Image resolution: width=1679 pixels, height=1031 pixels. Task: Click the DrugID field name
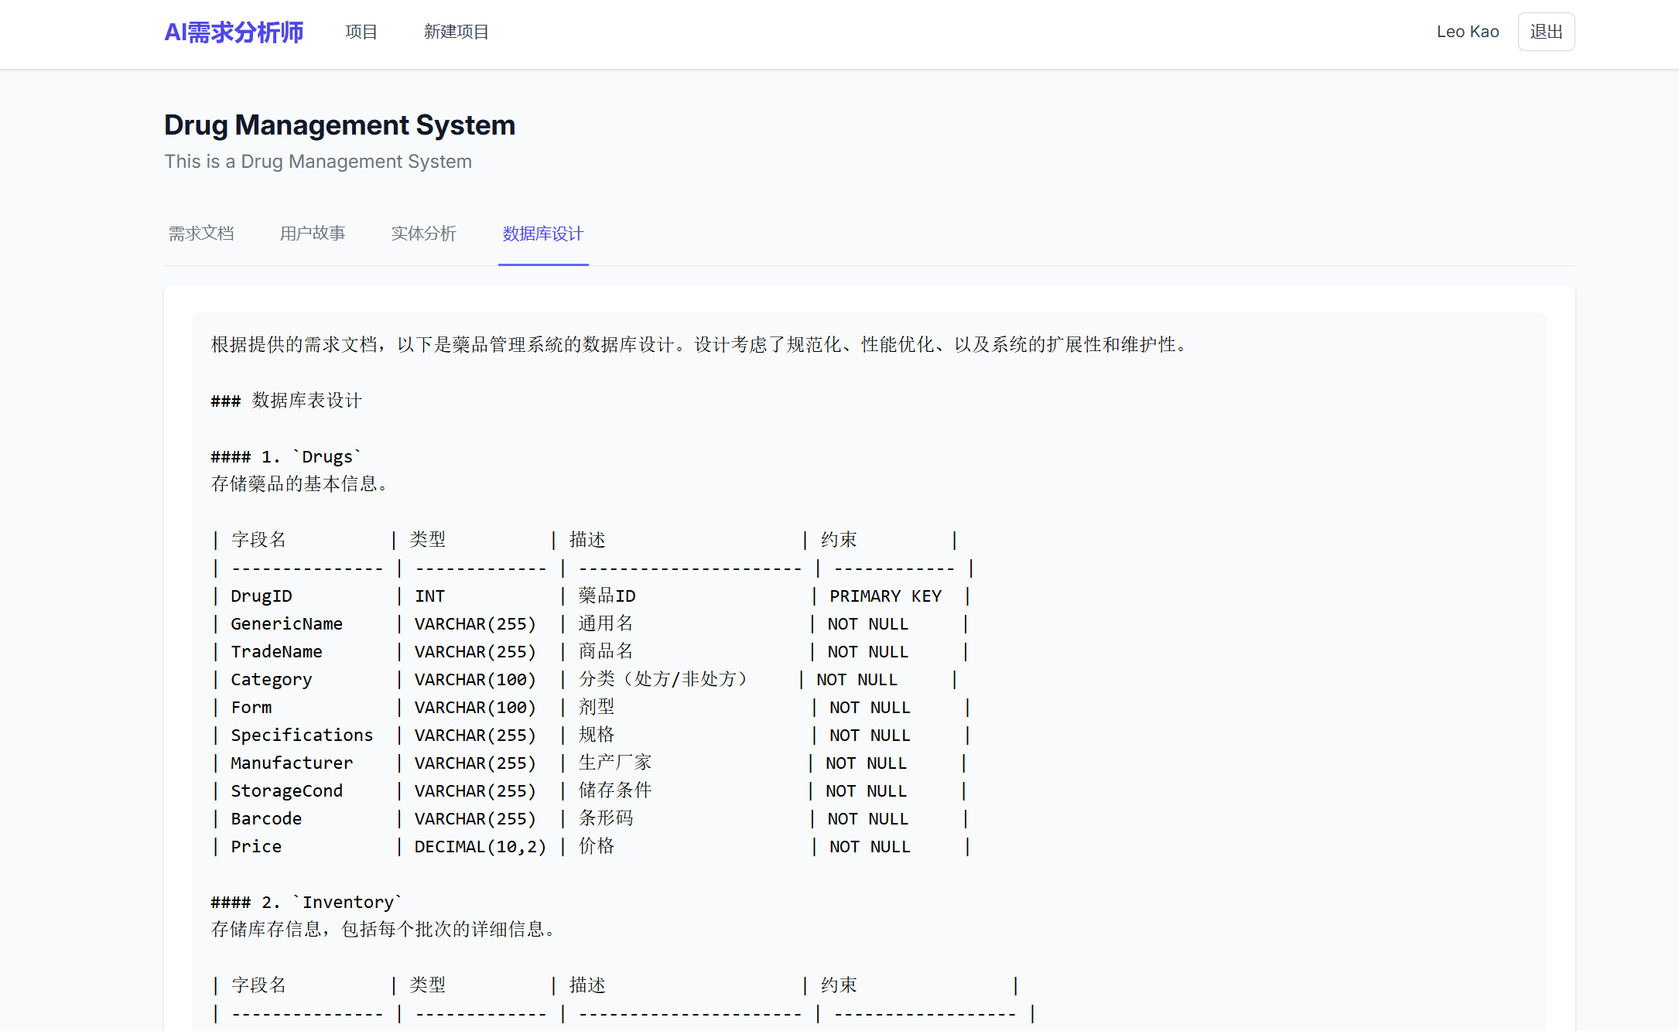262,596
